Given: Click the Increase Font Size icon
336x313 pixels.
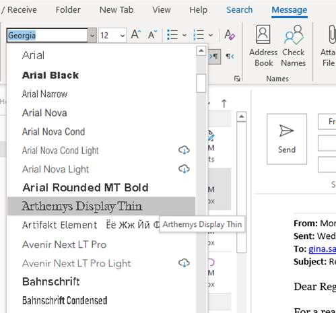Looking at the screenshot, I should pos(136,35).
